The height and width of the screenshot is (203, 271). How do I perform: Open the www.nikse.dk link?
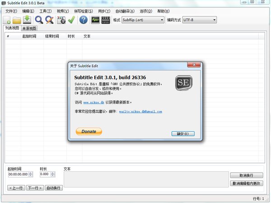tap(93, 102)
